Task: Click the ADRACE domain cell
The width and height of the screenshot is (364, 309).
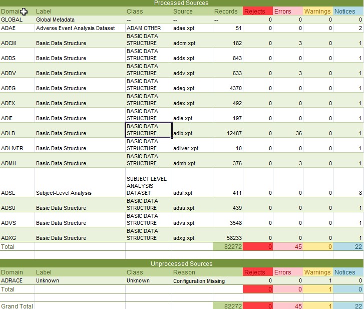Action: point(17,281)
